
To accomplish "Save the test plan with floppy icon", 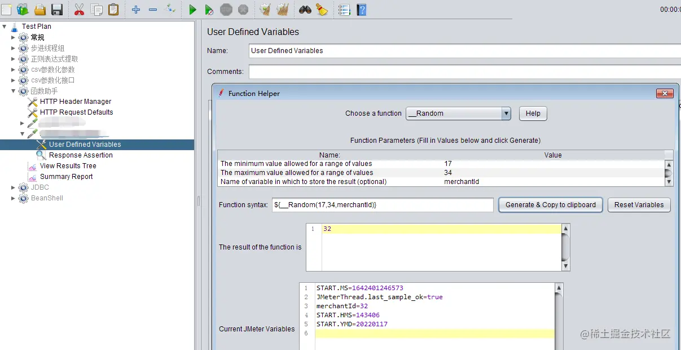I will (x=57, y=9).
